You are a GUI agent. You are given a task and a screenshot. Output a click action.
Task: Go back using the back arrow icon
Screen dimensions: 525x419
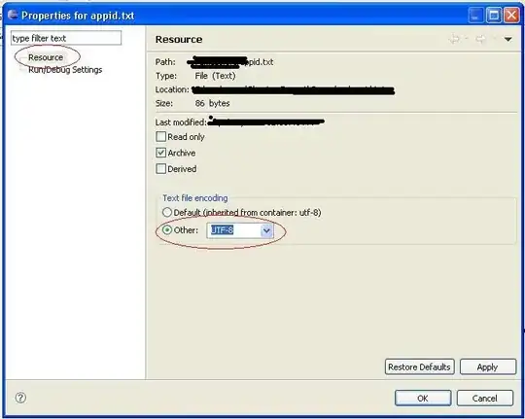[454, 39]
